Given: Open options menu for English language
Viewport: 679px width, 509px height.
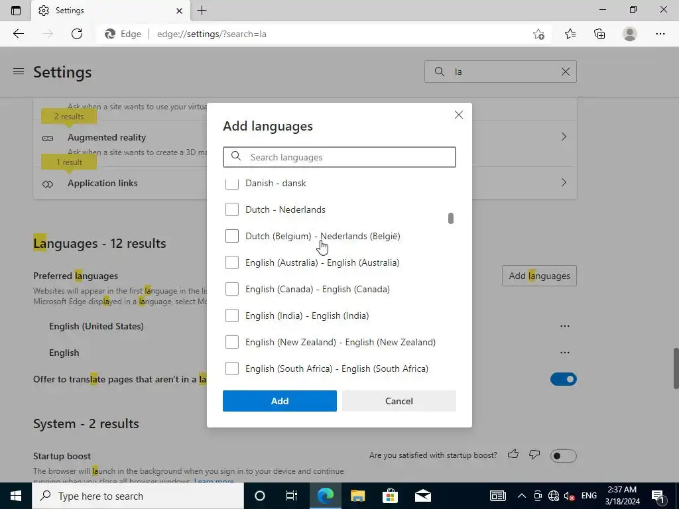Looking at the screenshot, I should (x=565, y=353).
